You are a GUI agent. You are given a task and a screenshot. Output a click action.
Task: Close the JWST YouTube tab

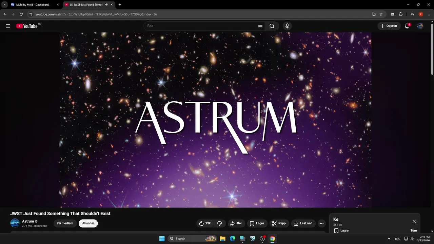coord(112,5)
